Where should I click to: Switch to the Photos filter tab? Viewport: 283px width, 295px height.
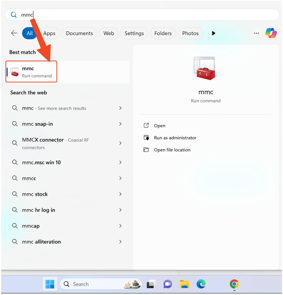coord(190,33)
